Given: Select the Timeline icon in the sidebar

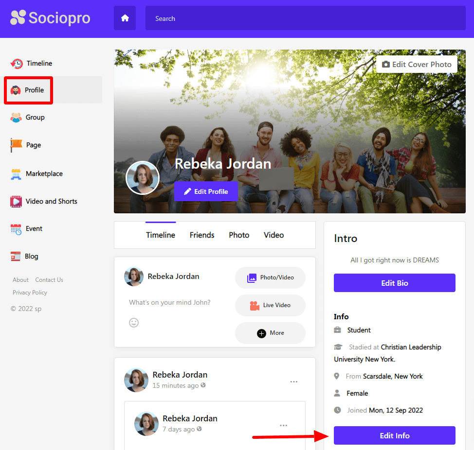Looking at the screenshot, I should [x=16, y=63].
